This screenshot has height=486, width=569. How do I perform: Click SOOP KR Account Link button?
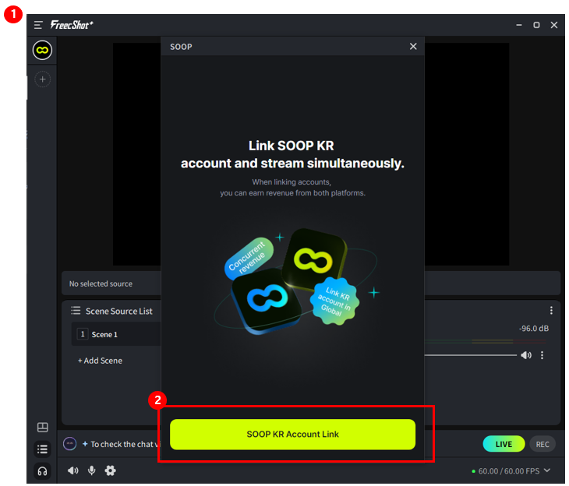[x=292, y=434]
